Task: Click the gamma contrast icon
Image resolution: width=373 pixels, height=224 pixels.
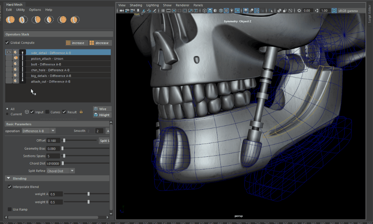Action: pyautogui.click(x=316, y=11)
